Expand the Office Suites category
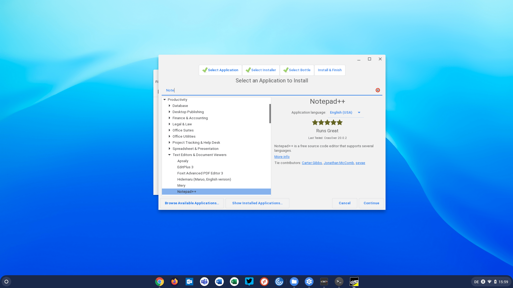The width and height of the screenshot is (513, 288). [169, 130]
